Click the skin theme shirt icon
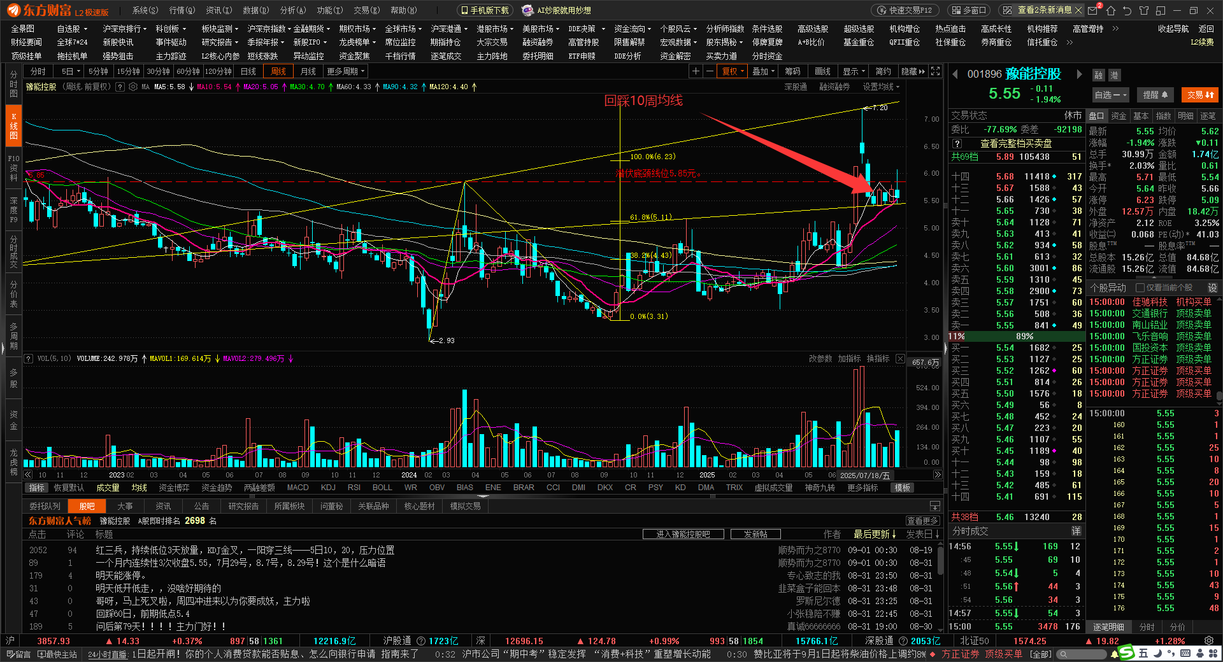 click(x=1144, y=10)
